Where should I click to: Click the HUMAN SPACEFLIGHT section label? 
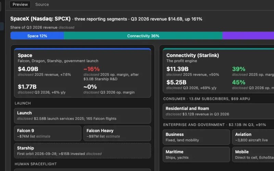[36, 164]
